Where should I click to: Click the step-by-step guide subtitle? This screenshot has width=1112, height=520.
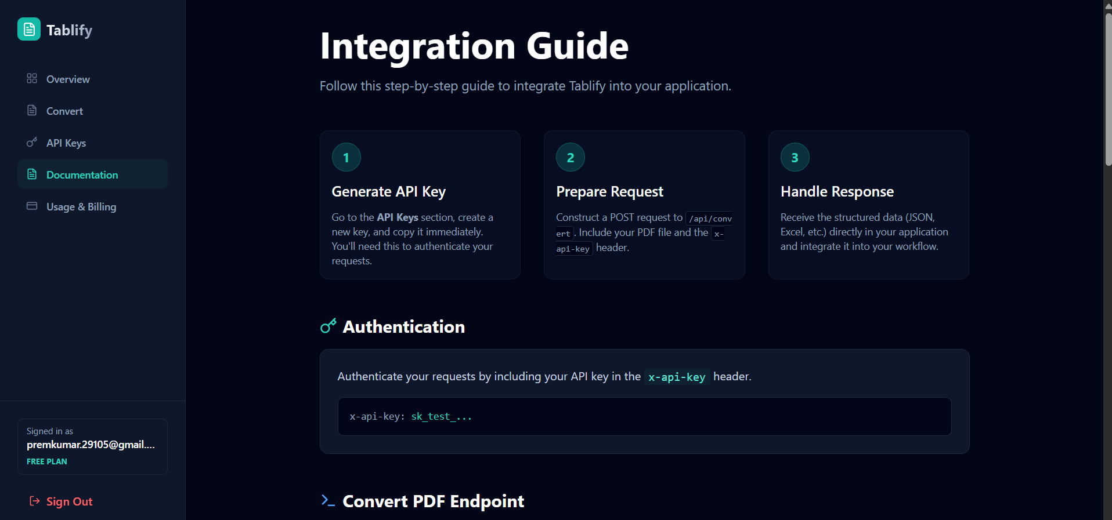click(x=525, y=86)
